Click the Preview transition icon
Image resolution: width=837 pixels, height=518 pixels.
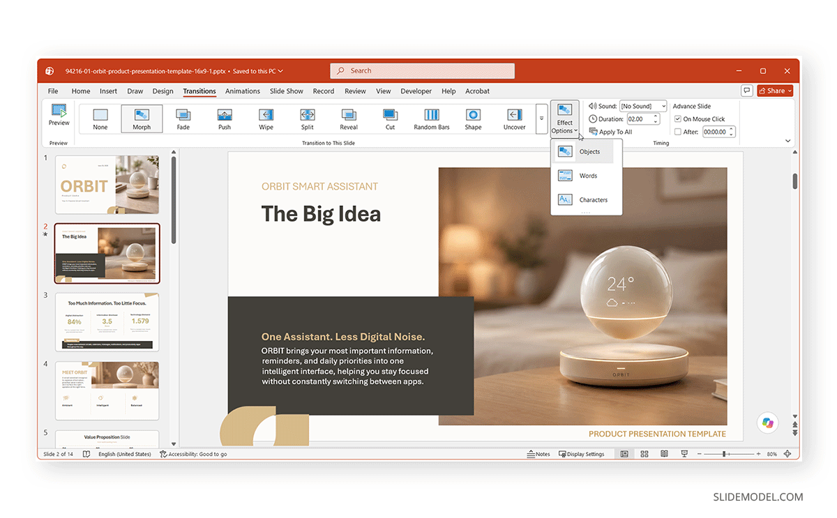click(59, 115)
